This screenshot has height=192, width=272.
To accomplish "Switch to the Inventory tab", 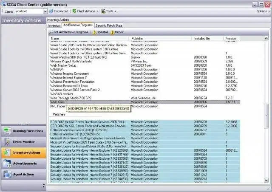I will tap(54, 25).
